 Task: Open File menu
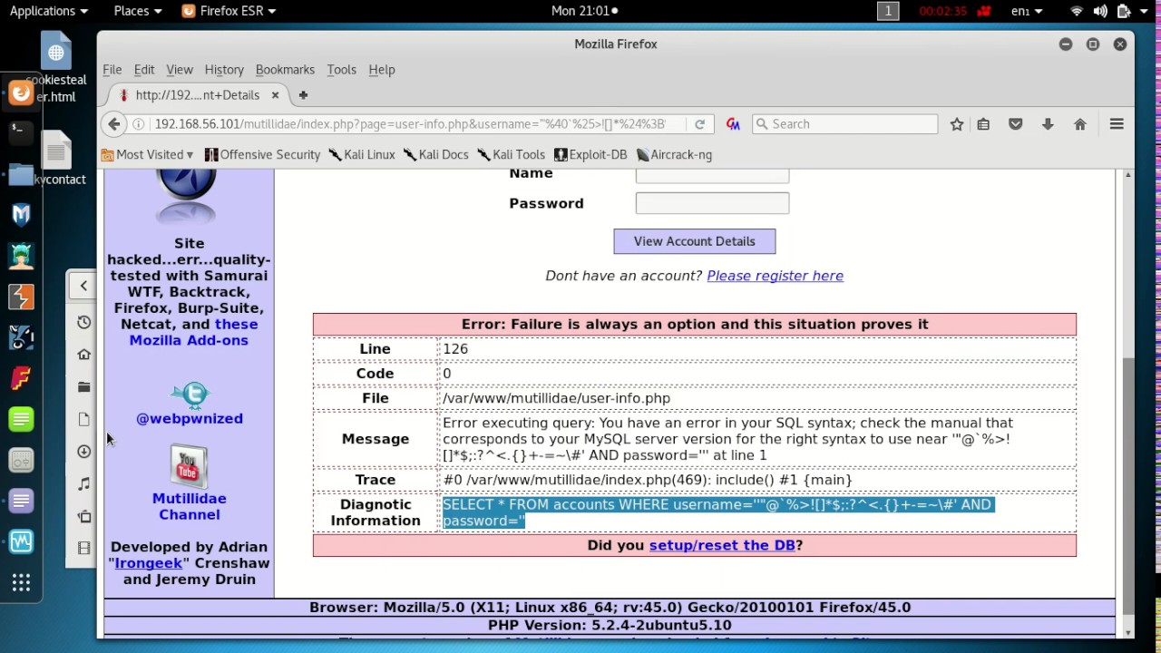coord(112,70)
